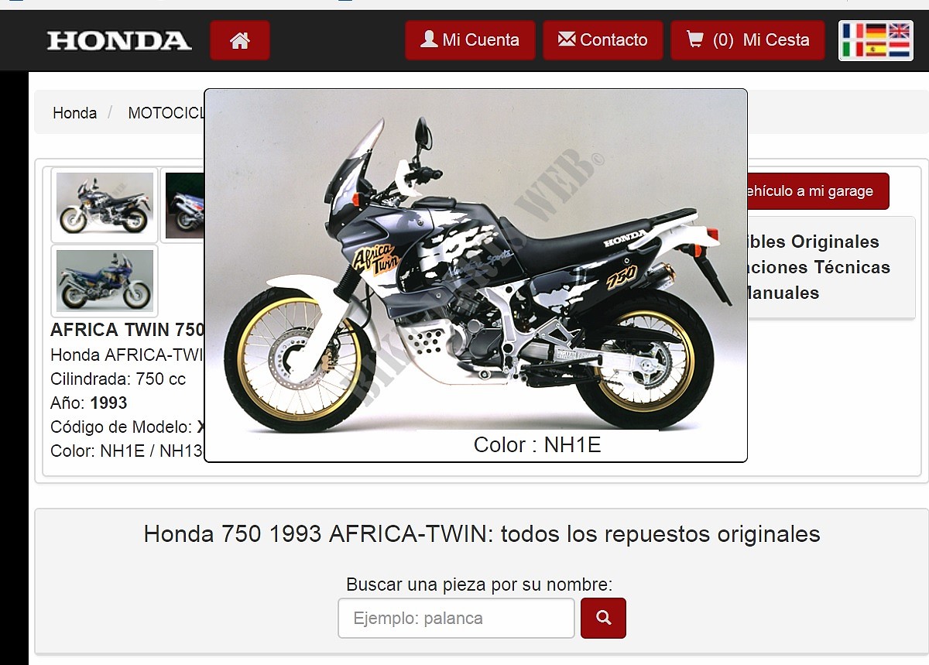Open the language flags selector
This screenshot has height=665, width=929.
pos(876,40)
